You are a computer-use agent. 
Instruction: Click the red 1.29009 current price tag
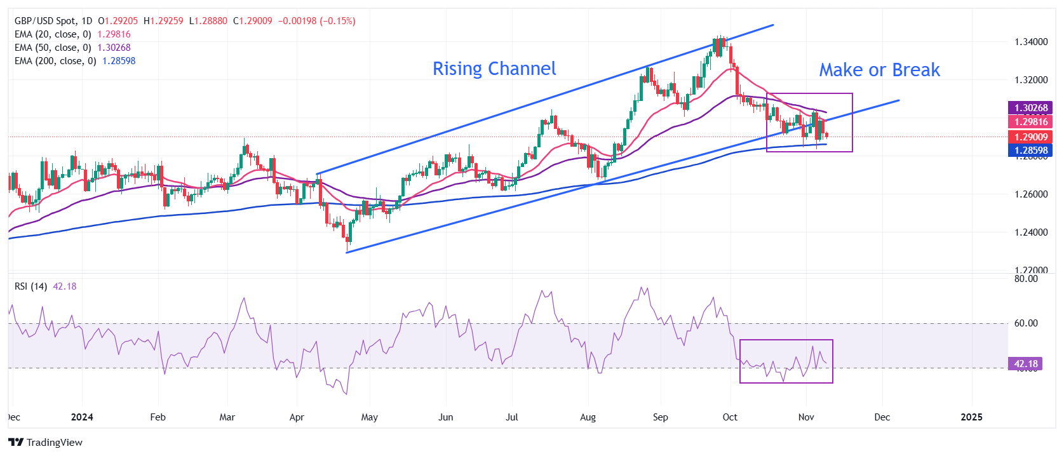point(1030,137)
